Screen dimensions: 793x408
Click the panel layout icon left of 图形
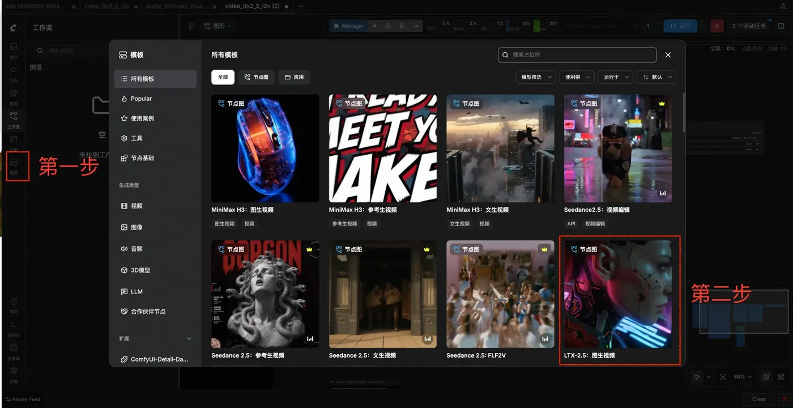pyautogui.click(x=191, y=26)
